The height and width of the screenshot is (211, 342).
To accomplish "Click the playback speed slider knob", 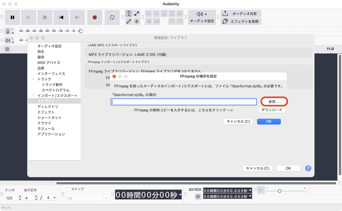I will coord(279,191).
